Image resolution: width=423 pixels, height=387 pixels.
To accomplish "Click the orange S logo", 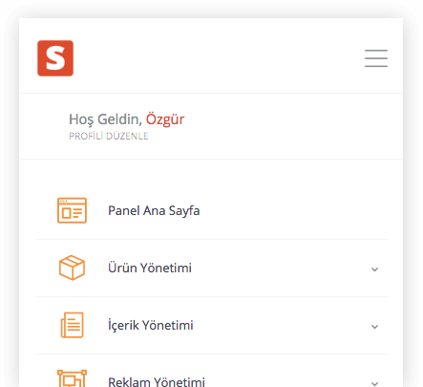I will pyautogui.click(x=55, y=58).
